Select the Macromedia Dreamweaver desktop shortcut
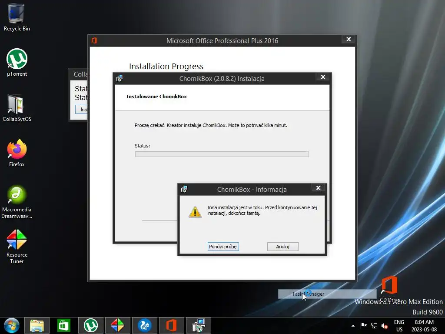 click(17, 202)
